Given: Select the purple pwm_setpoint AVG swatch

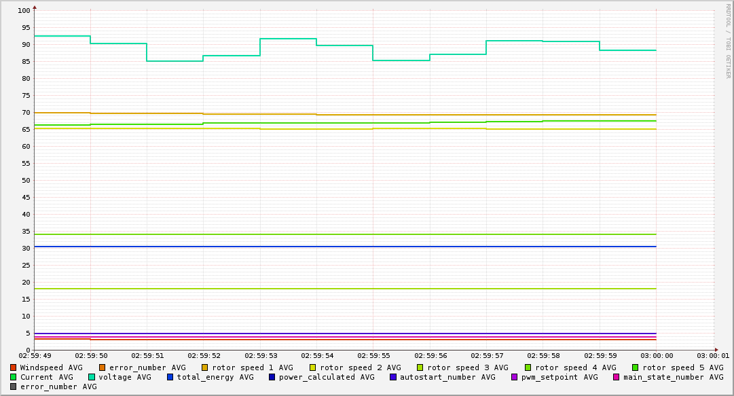Looking at the screenshot, I should click(515, 377).
